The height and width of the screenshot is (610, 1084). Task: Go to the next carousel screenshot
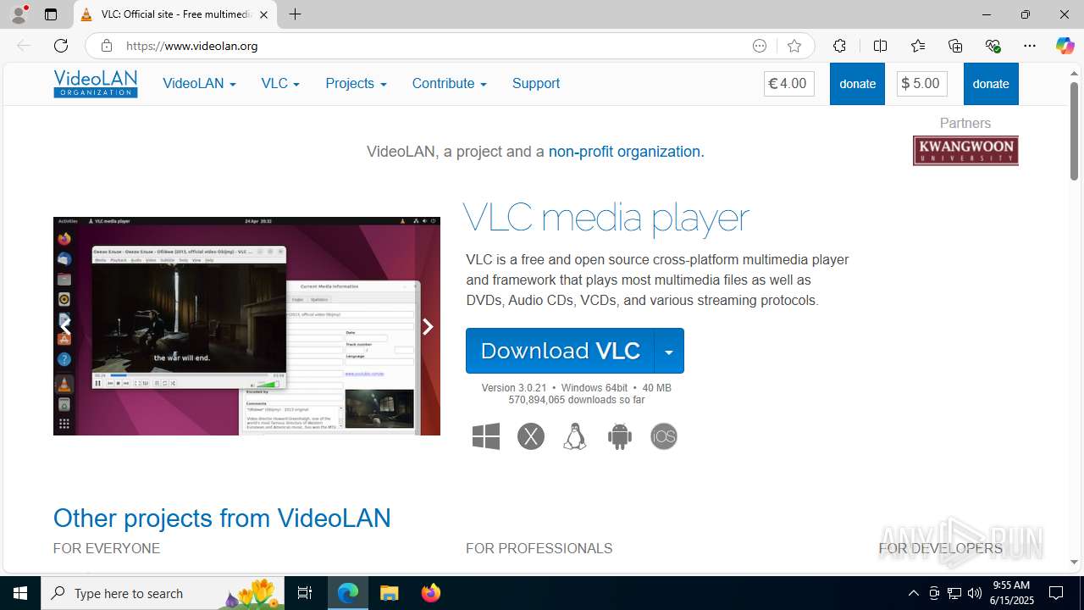point(428,326)
